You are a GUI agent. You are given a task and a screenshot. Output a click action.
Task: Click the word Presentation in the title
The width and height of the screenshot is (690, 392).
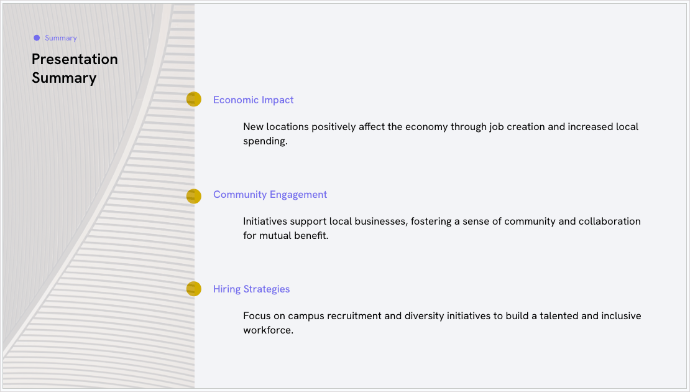tap(75, 59)
